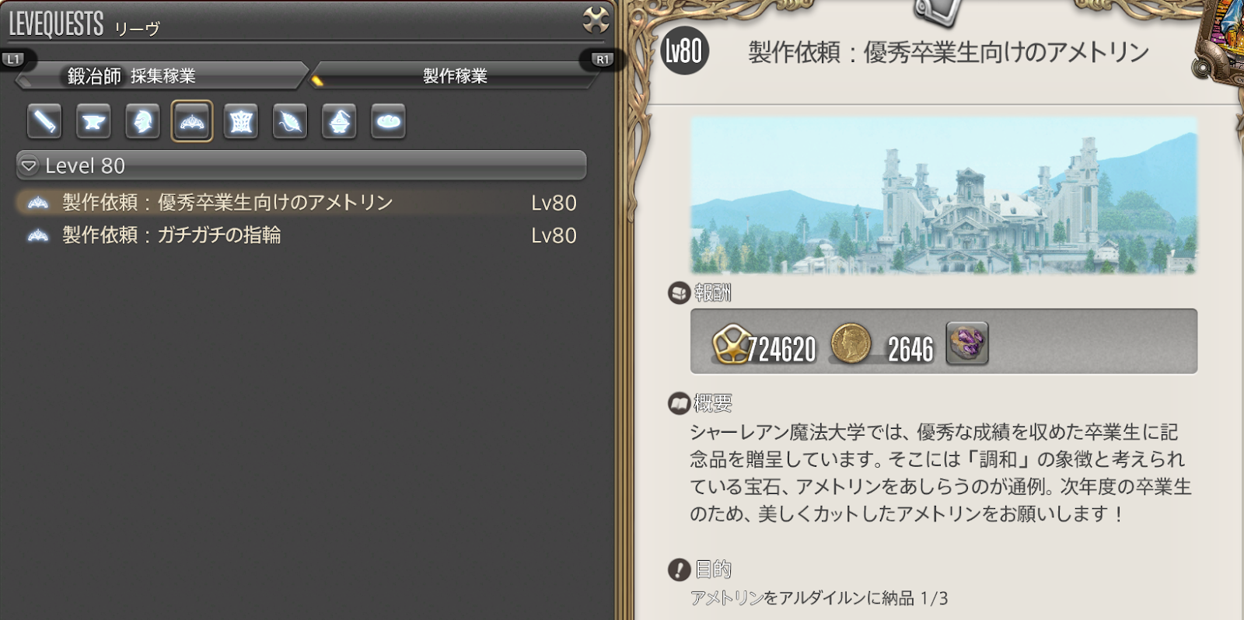Select the Goldsmith tiara class icon
This screenshot has height=620, width=1244.
click(x=192, y=121)
